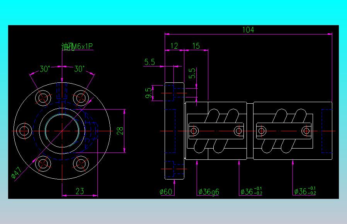Select the 15 dimension value
The height and width of the screenshot is (224, 347).
click(x=196, y=46)
